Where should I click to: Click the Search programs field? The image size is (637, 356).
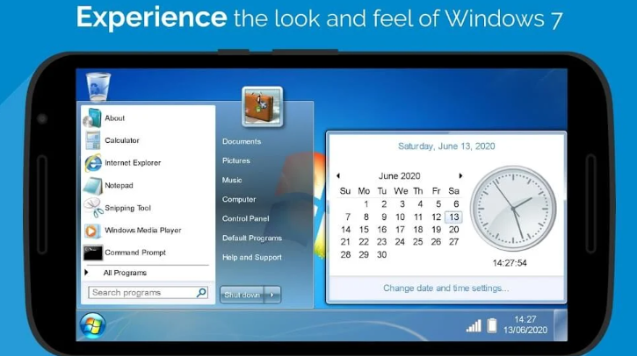coord(148,292)
